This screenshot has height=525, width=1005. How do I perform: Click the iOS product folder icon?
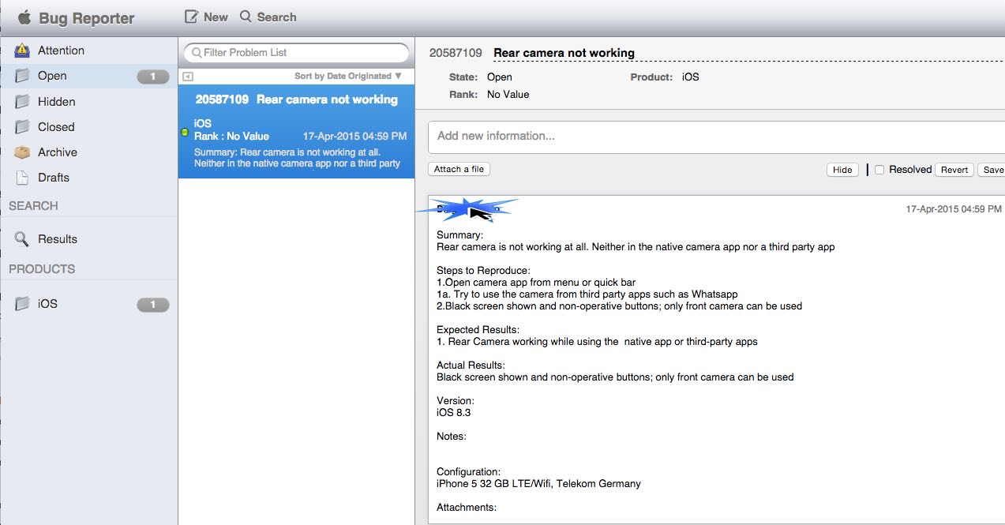point(23,304)
